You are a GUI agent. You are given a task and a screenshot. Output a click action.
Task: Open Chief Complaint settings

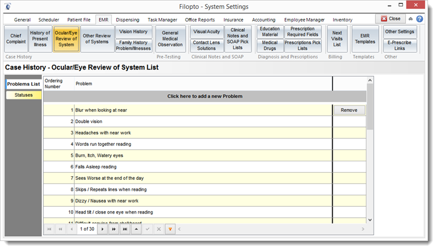point(16,39)
